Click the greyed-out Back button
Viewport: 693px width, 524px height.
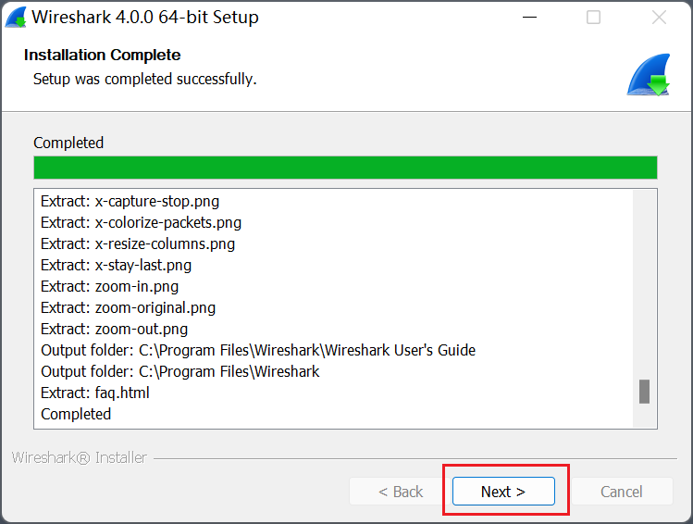click(x=400, y=492)
